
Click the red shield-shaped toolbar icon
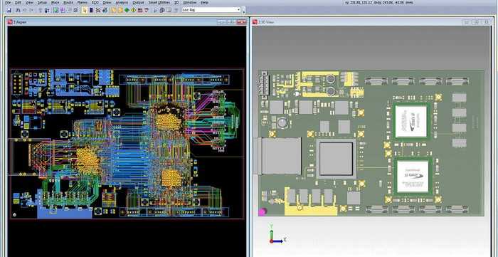point(147,10)
